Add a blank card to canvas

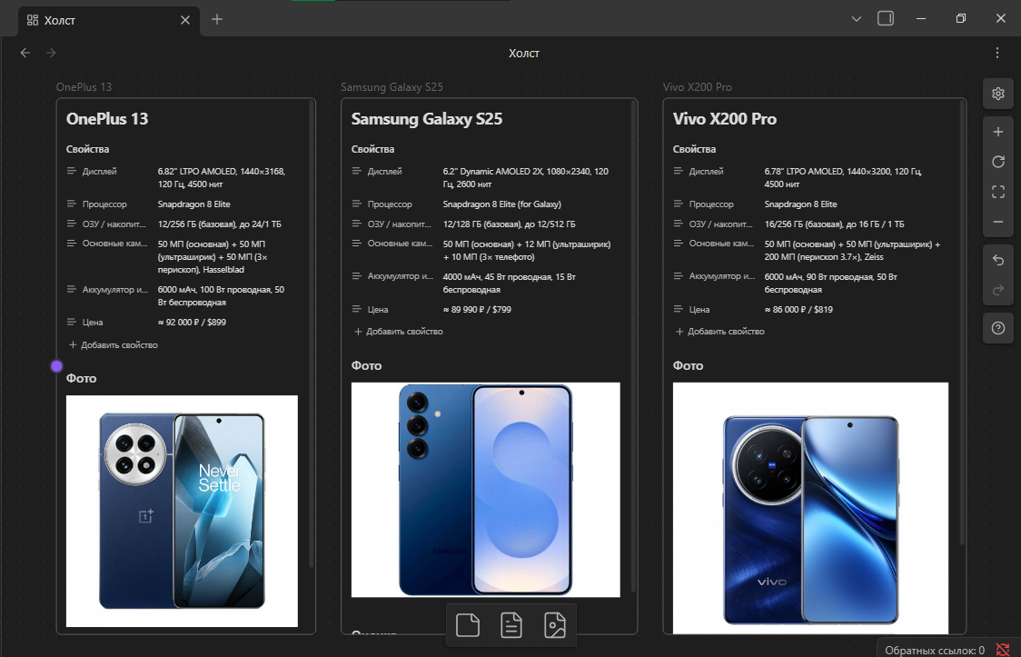pos(468,625)
